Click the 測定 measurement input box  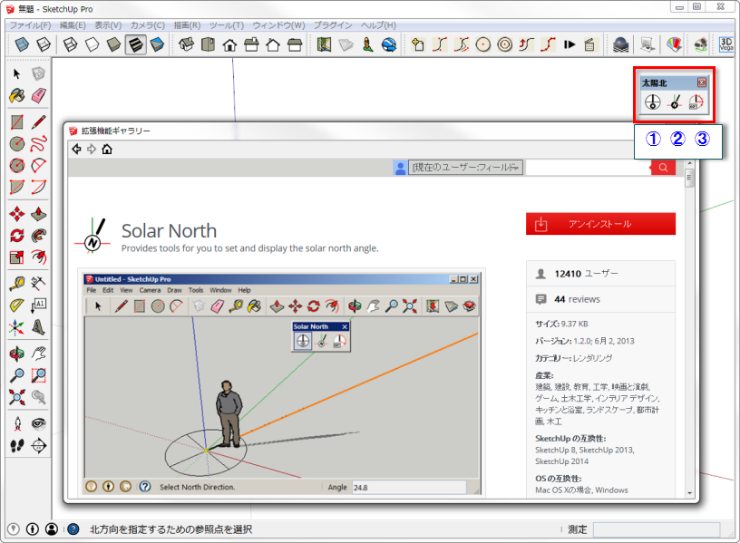pyautogui.click(x=656, y=529)
